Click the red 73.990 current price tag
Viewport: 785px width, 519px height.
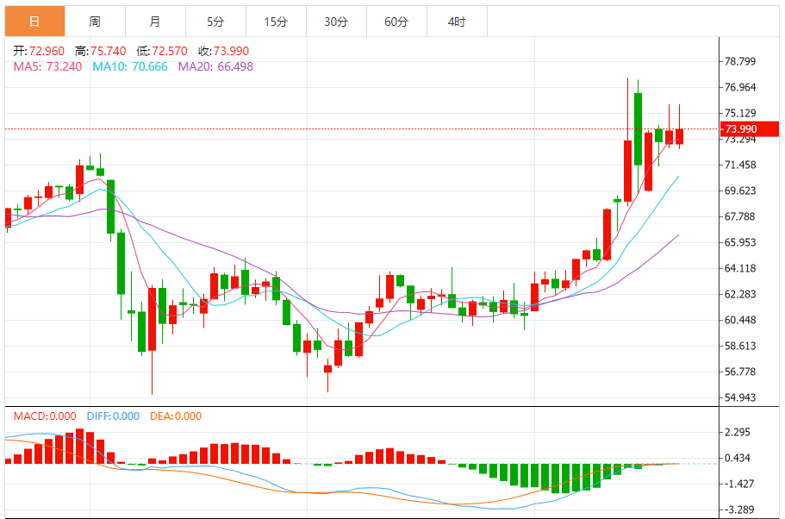coord(750,128)
